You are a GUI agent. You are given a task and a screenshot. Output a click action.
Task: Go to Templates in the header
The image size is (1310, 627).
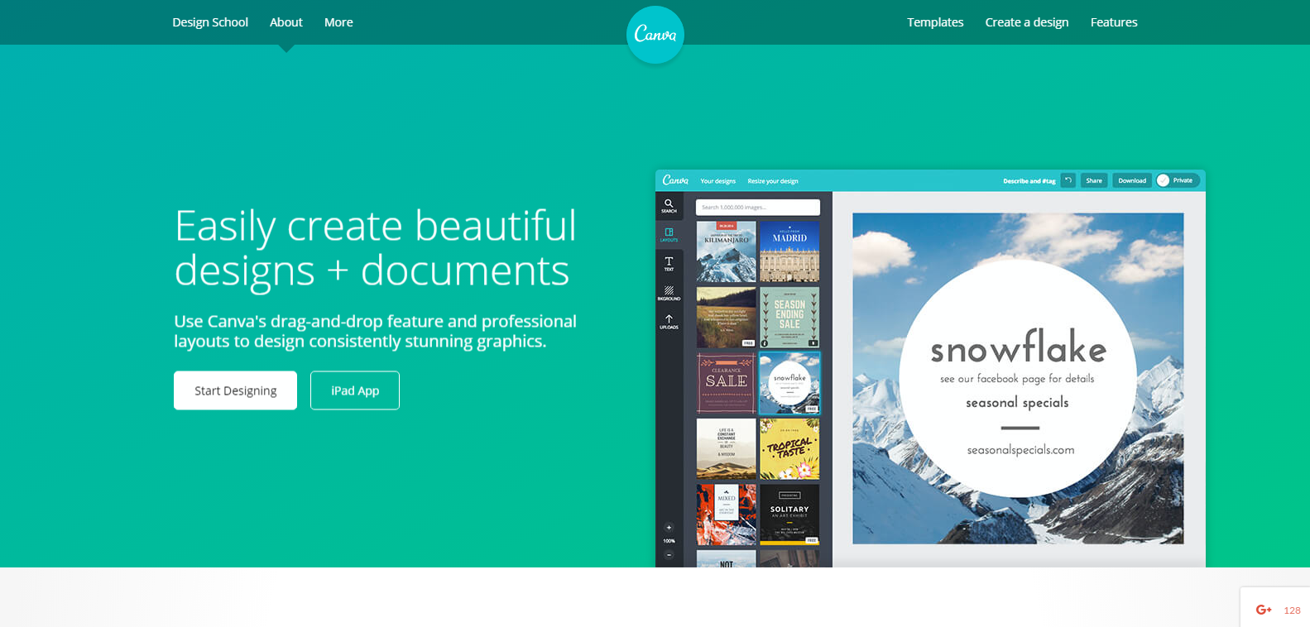tap(935, 22)
